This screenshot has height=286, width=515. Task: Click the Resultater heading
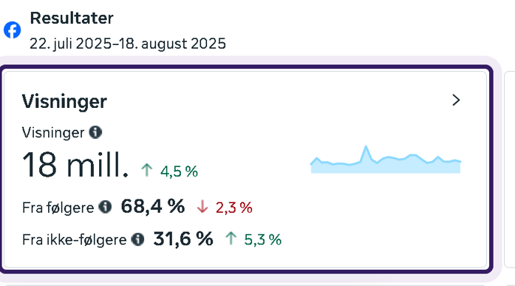click(72, 18)
